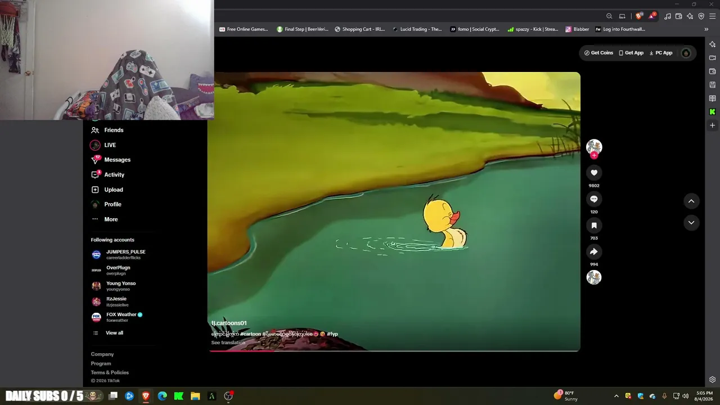Share the video using the arrow icon
Viewport: 720px width, 405px height.
594,252
